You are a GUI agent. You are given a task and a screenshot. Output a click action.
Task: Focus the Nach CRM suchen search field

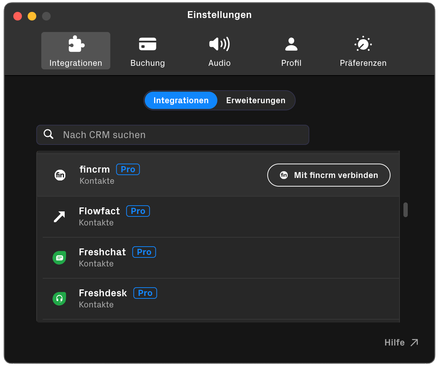tap(172, 134)
